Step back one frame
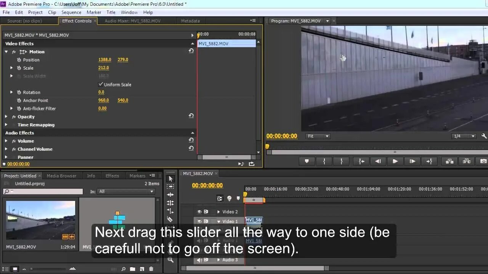The image size is (488, 274). pos(378,161)
